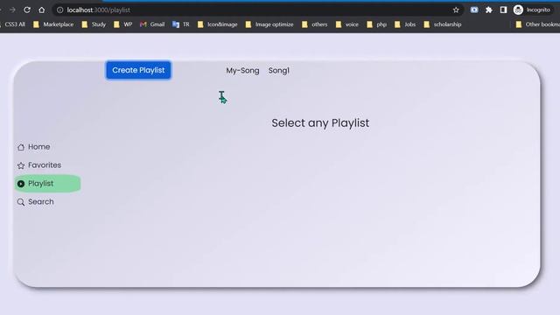Click the Playlist play-circle icon

(x=21, y=184)
